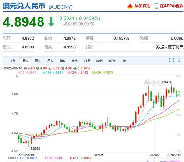Click the 4.5583 low label on chart

click(x=35, y=148)
